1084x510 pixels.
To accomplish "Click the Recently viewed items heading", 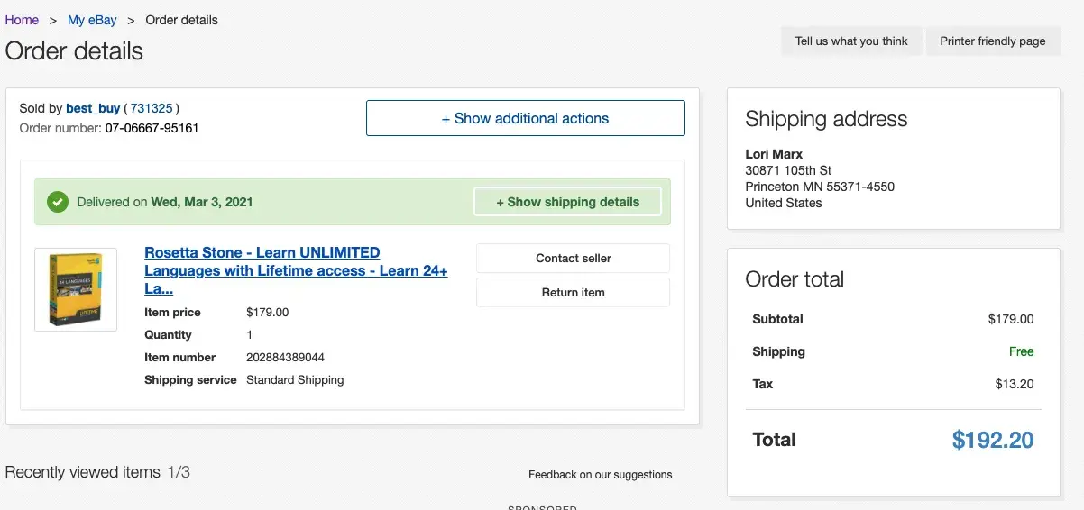I will point(83,472).
